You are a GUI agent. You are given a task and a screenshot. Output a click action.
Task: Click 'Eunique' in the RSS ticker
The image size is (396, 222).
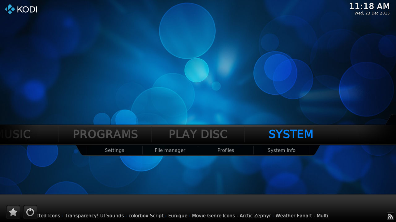coord(178,216)
